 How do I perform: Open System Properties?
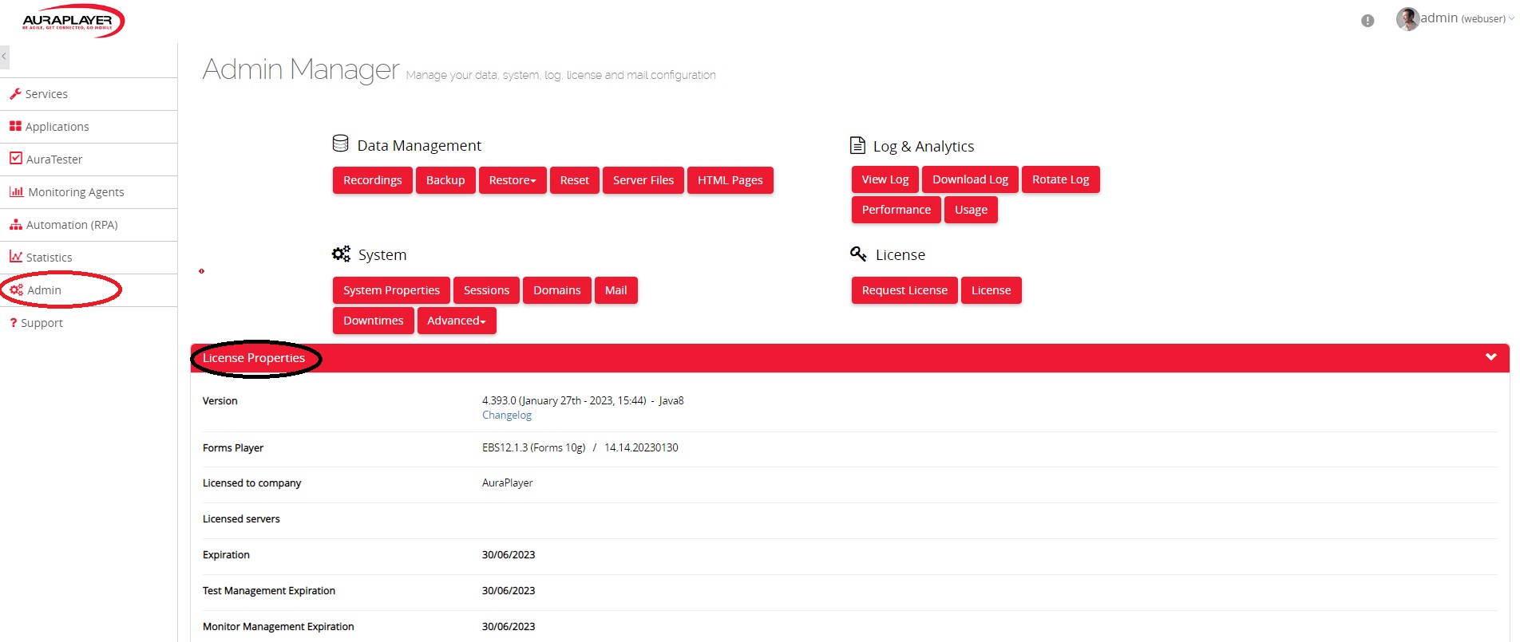(x=391, y=290)
